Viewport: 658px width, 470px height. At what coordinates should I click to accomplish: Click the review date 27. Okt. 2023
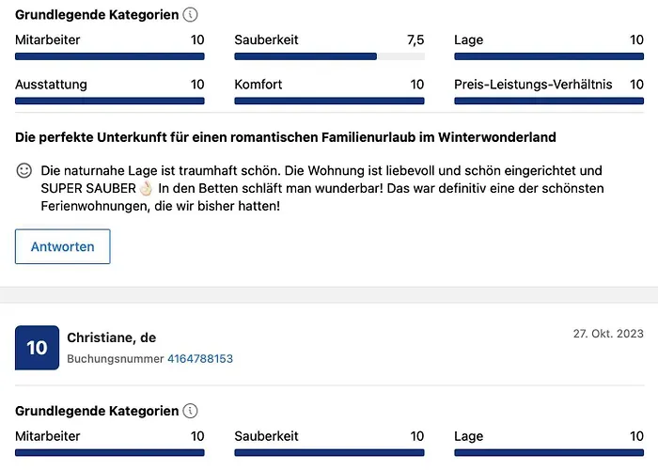(x=608, y=334)
